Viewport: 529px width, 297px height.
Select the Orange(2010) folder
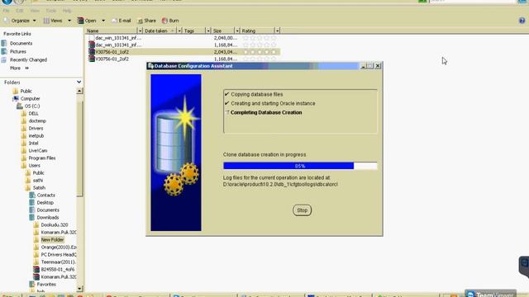coord(59,247)
